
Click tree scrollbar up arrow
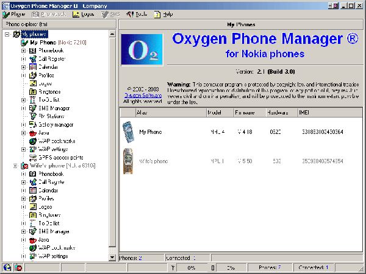pyautogui.click(x=112, y=34)
